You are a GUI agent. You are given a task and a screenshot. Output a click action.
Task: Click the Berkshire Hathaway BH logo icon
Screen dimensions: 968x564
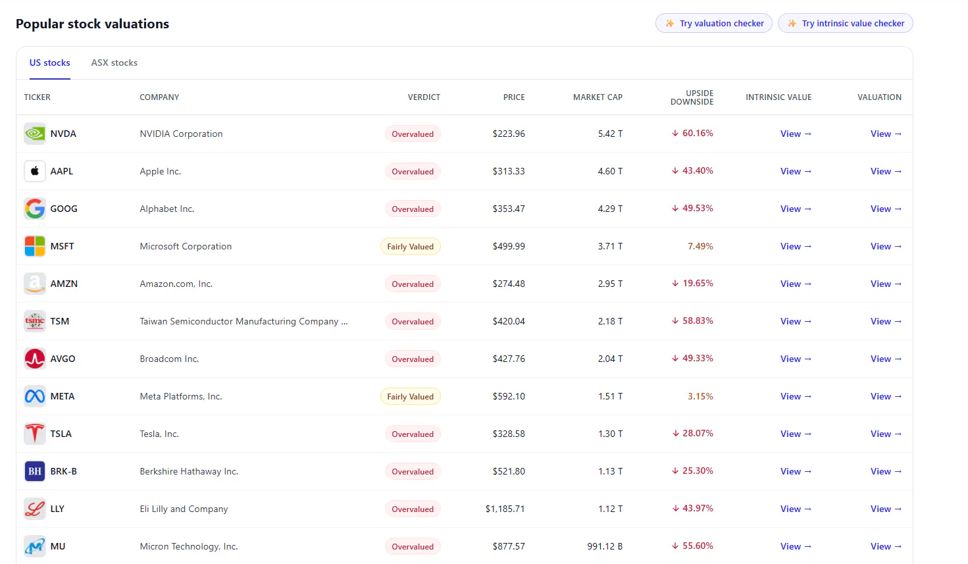35,471
